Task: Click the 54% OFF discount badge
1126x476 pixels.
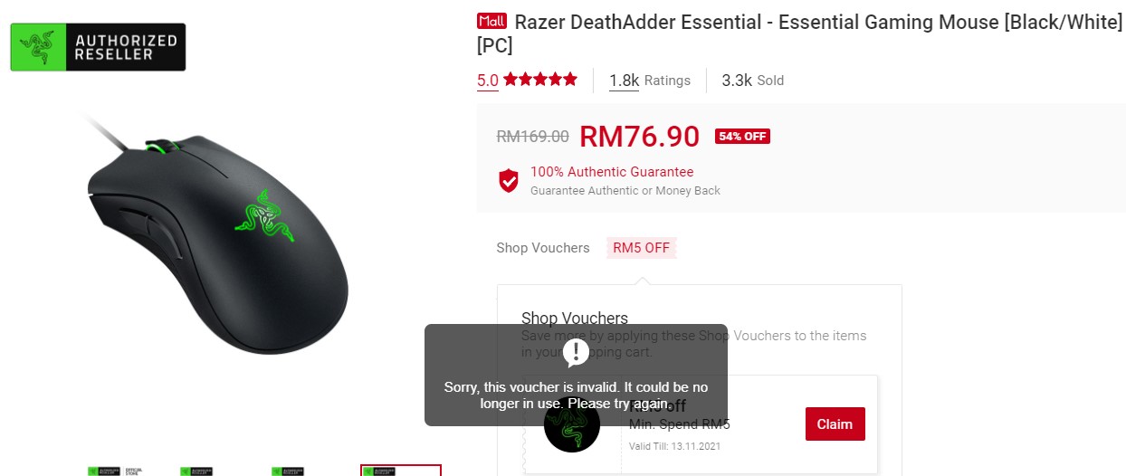Action: (x=742, y=137)
